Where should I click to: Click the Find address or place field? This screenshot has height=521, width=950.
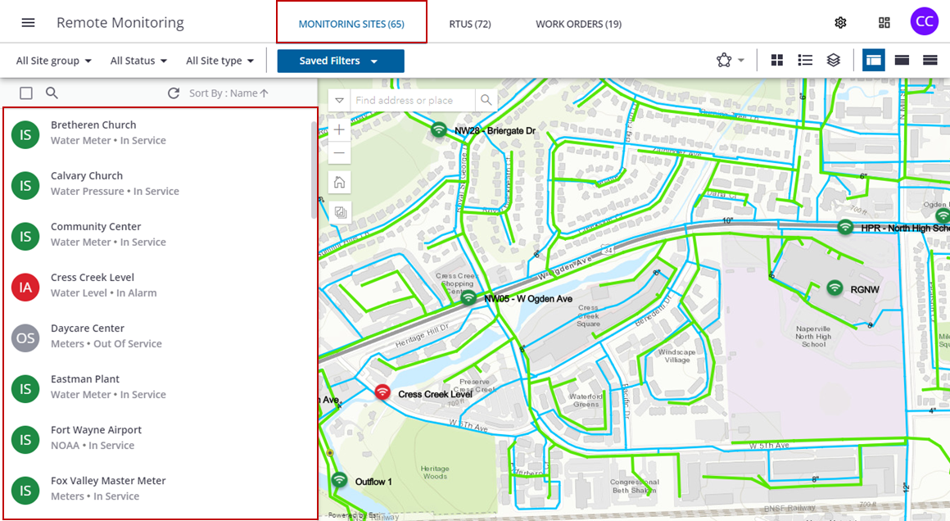414,100
